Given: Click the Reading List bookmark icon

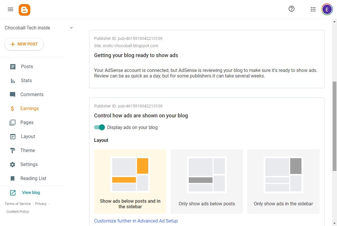Looking at the screenshot, I should click(13, 179).
